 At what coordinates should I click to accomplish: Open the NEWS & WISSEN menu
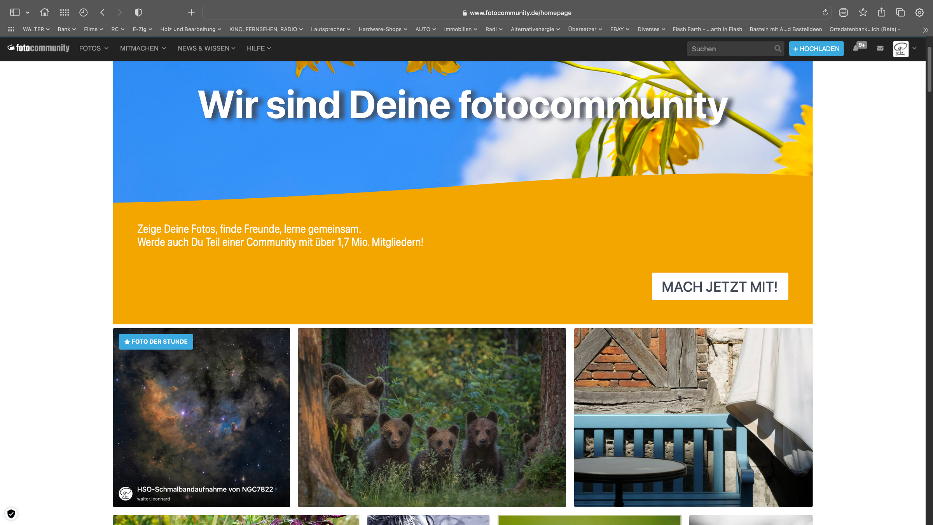[x=206, y=48]
